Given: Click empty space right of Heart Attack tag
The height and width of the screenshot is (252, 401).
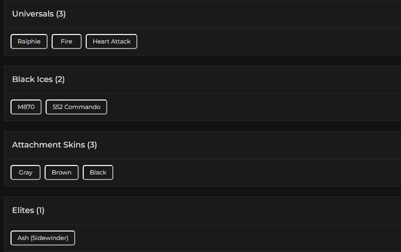Looking at the screenshot, I should pos(251,41).
